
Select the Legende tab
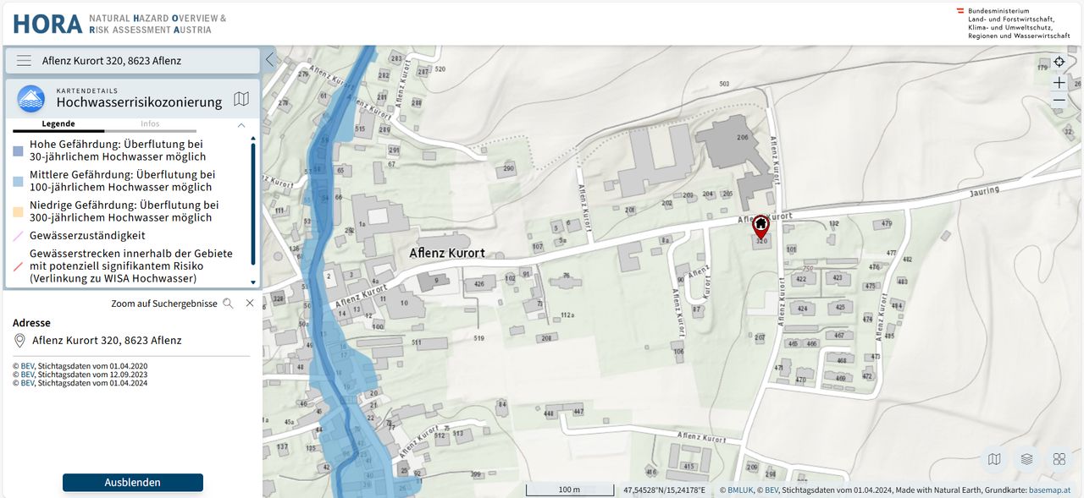click(x=58, y=124)
